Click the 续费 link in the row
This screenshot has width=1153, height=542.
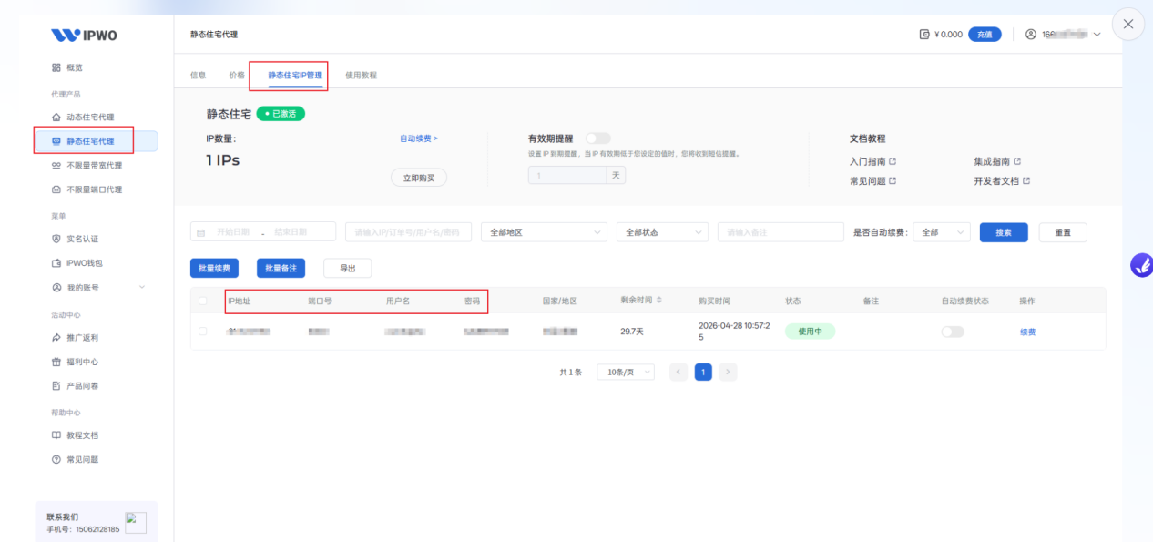1027,332
